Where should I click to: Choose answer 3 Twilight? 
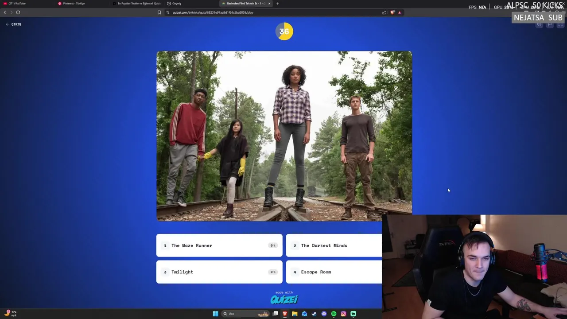219,272
